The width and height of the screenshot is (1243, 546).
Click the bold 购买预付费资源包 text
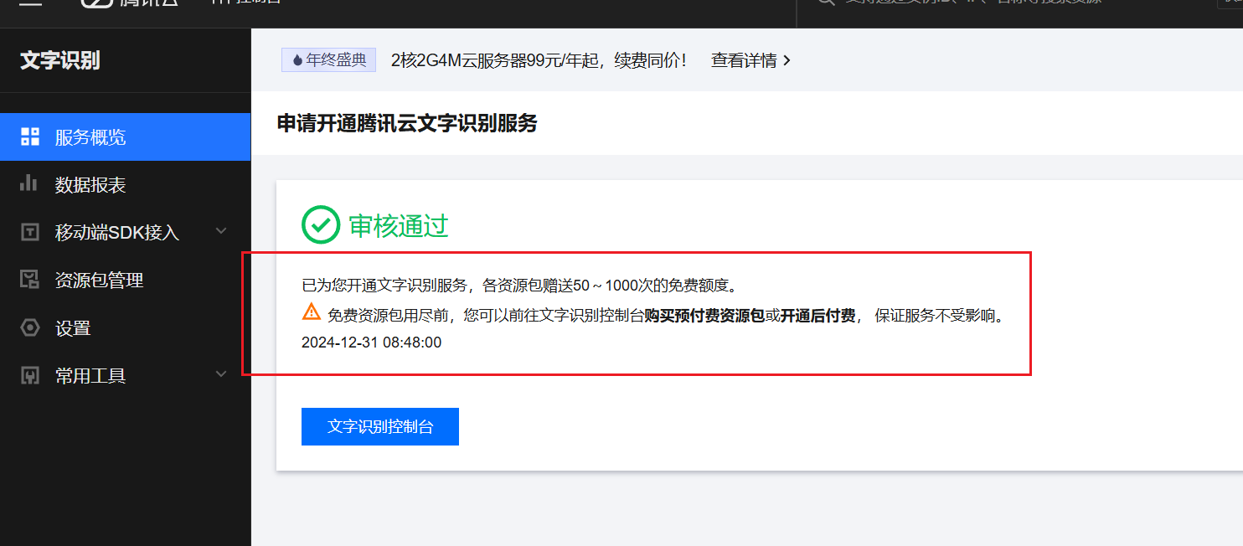pos(704,316)
